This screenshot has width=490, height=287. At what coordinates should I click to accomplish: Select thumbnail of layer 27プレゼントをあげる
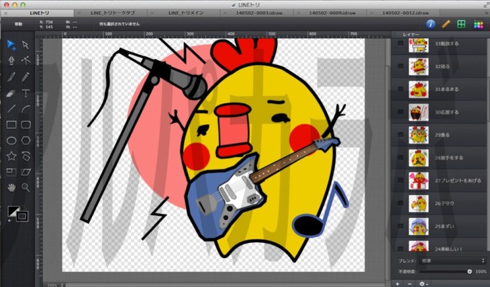click(x=418, y=180)
